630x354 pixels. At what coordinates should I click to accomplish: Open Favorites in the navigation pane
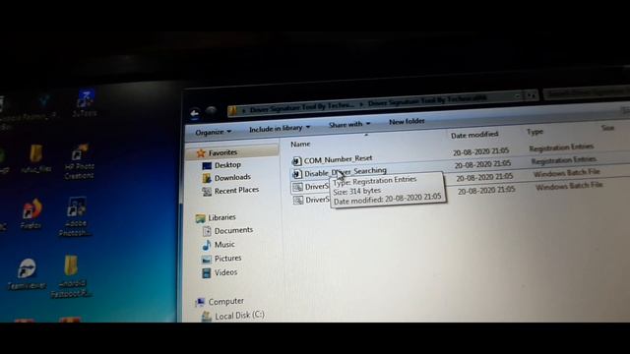[x=217, y=152]
